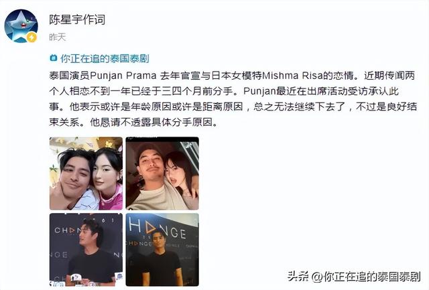Open the photo of man standing before CHANGE sign
The image size is (429, 290).
(x=162, y=250)
